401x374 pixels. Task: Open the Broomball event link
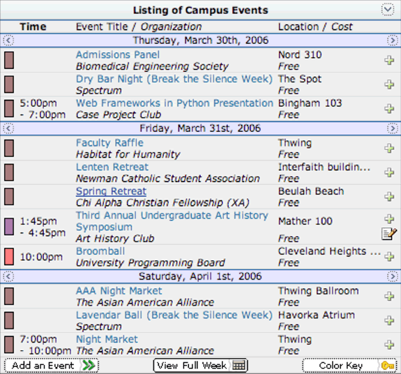[x=100, y=251]
